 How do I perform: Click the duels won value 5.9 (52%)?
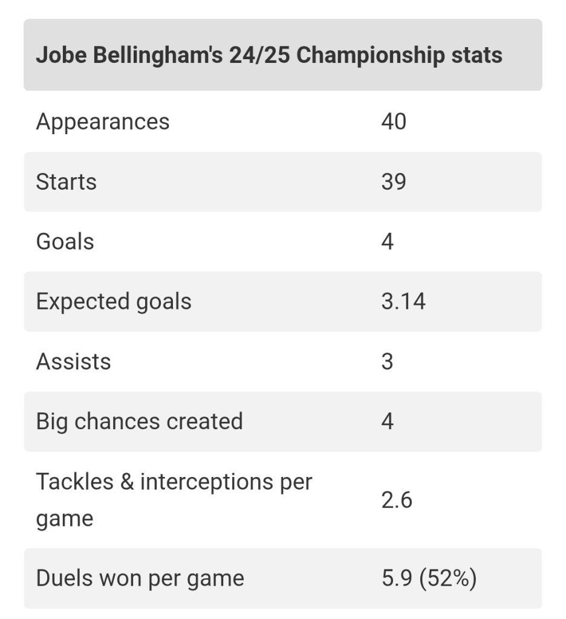(x=429, y=578)
